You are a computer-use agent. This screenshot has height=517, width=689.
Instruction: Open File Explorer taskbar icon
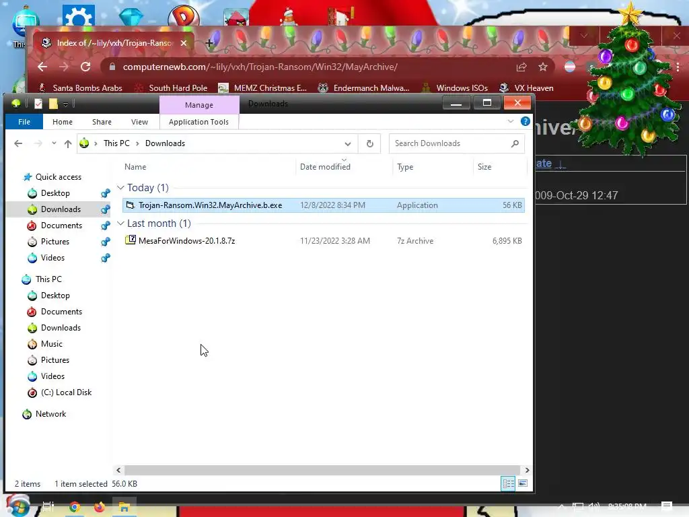[124, 508]
